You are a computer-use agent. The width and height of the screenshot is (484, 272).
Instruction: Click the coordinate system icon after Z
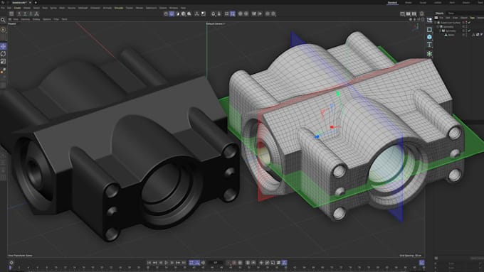[36, 14]
